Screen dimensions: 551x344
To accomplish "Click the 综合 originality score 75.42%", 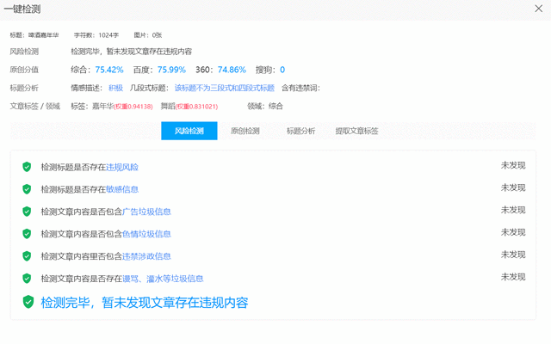I will coord(109,70).
